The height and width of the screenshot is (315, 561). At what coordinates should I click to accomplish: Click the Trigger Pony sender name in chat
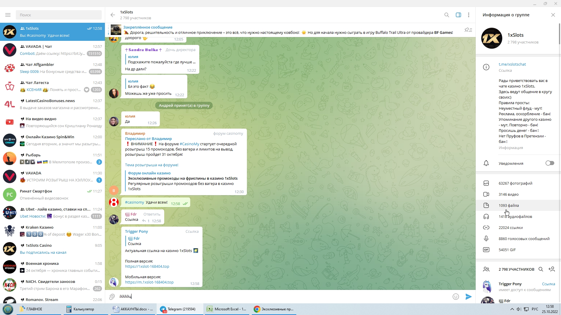point(136,231)
